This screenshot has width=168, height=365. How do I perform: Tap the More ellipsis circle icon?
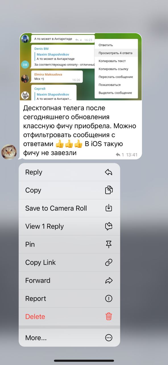[109, 338]
